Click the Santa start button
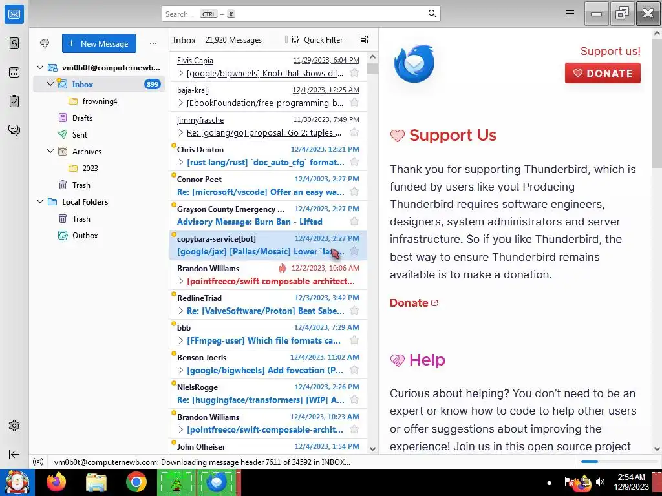 tap(17, 482)
